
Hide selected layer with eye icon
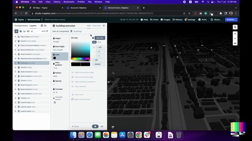click(x=28, y=31)
